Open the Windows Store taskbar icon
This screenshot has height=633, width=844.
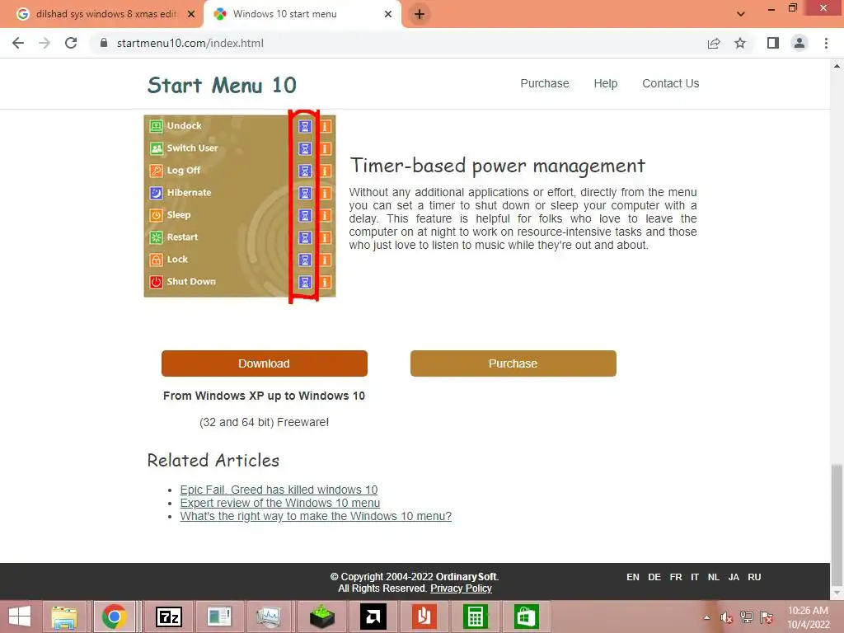coord(526,617)
